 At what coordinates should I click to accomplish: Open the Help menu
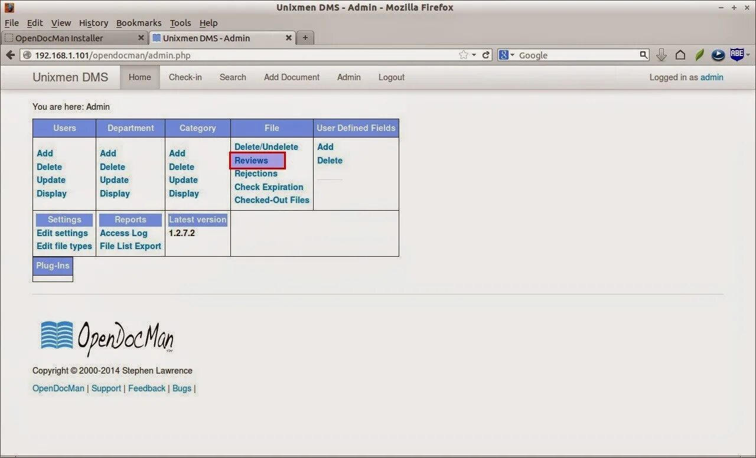click(208, 23)
